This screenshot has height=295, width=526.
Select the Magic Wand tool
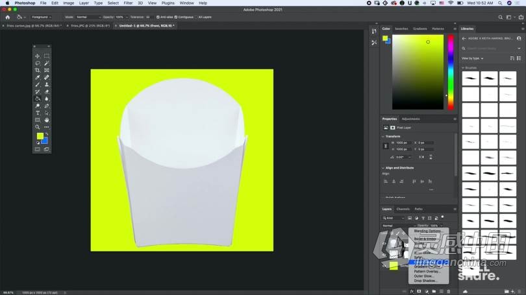coord(47,63)
